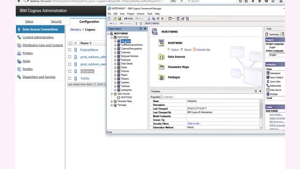Image resolution: width=300 pixels, height=169 pixels.
Task: Click the Cut scissors icon
Action: pos(149,19)
